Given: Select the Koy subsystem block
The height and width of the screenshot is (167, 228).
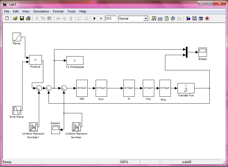Looking at the screenshot, I should tap(148, 88).
